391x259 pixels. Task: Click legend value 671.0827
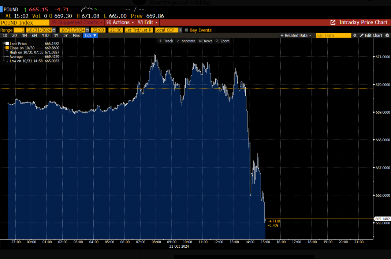click(52, 52)
